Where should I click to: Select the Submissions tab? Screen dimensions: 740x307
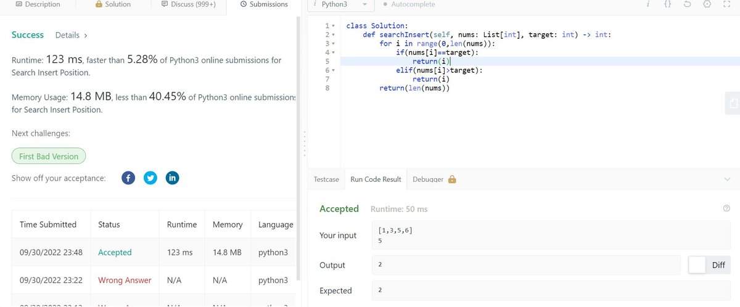(263, 4)
